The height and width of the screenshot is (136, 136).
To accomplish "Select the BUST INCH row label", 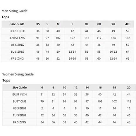I will 20,94.
